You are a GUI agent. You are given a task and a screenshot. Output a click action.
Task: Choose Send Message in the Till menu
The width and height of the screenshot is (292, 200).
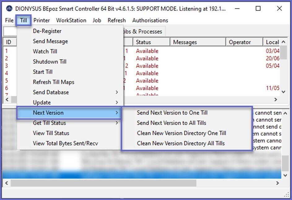click(50, 41)
